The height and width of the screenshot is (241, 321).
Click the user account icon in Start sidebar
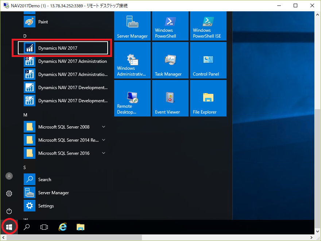click(x=9, y=176)
